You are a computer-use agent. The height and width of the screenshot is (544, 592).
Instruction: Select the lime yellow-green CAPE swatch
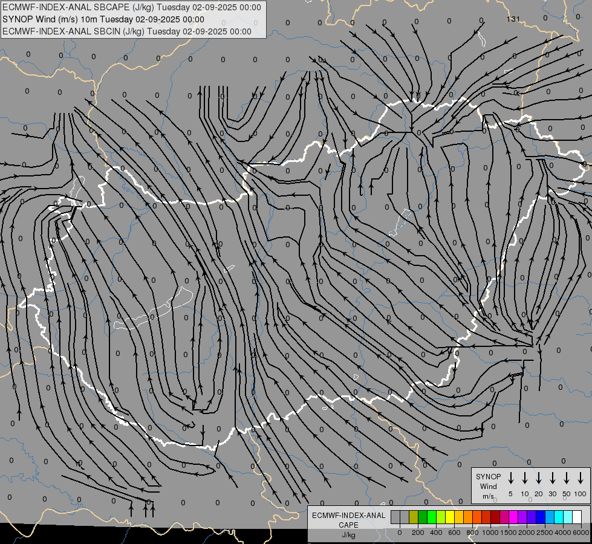tap(441, 517)
